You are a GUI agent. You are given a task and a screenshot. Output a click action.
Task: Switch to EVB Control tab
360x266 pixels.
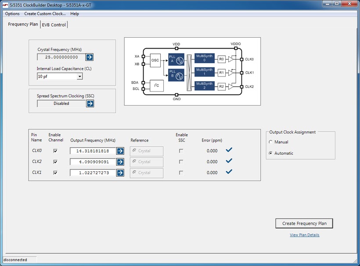tap(54, 25)
